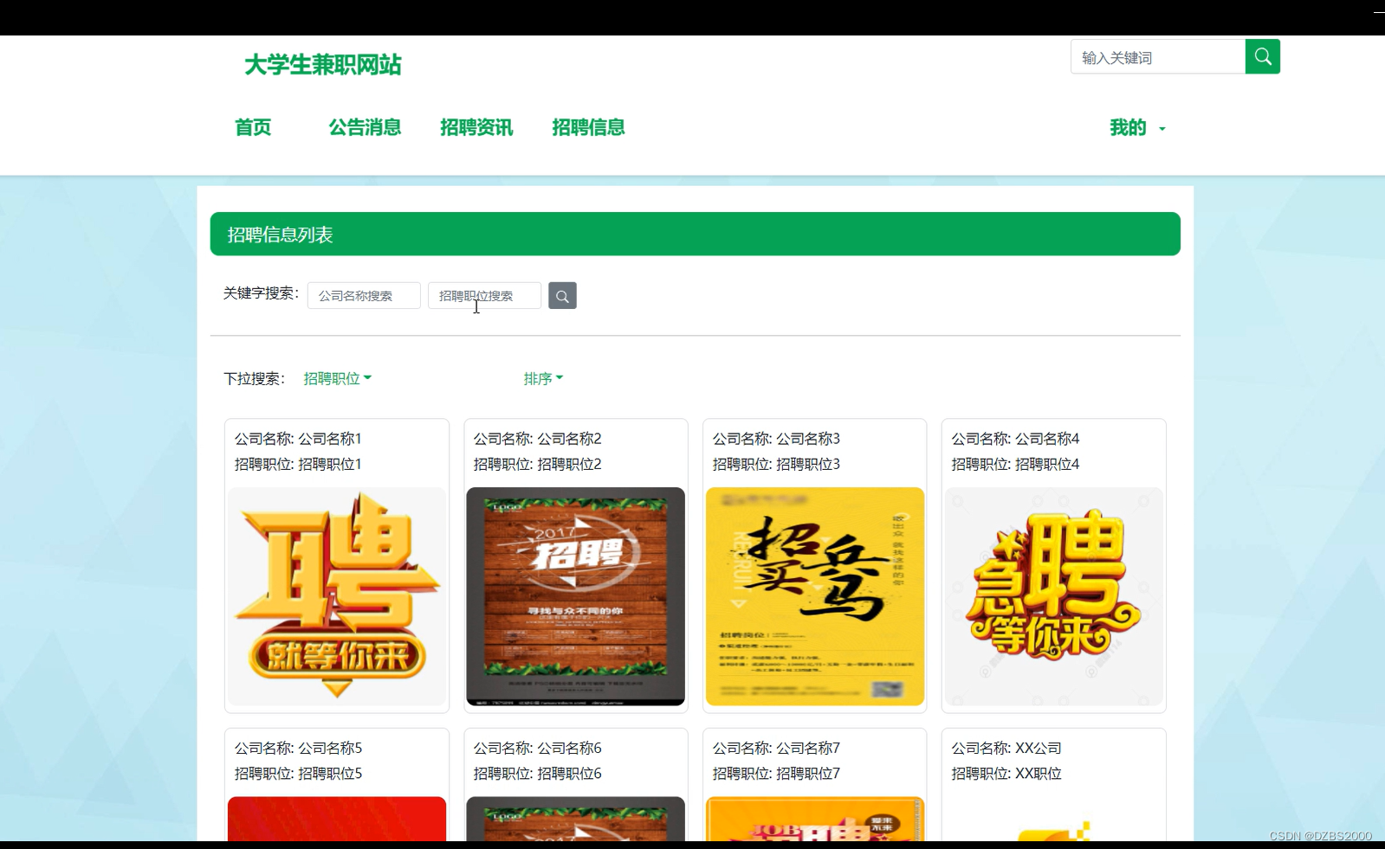The width and height of the screenshot is (1385, 849).
Task: Go to the 首页 nav item
Action: [x=253, y=128]
